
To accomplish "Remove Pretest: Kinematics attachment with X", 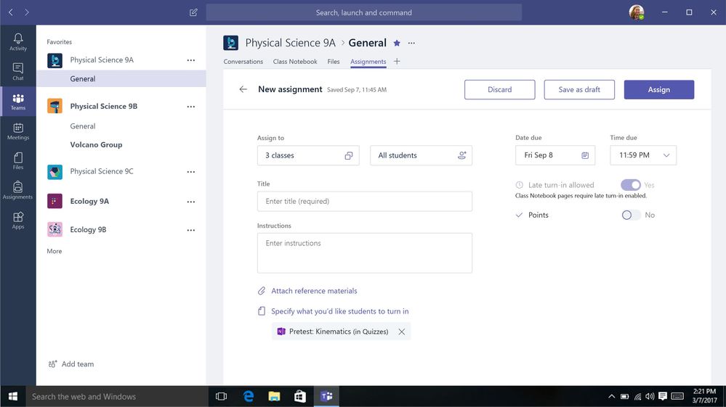I will point(401,332).
